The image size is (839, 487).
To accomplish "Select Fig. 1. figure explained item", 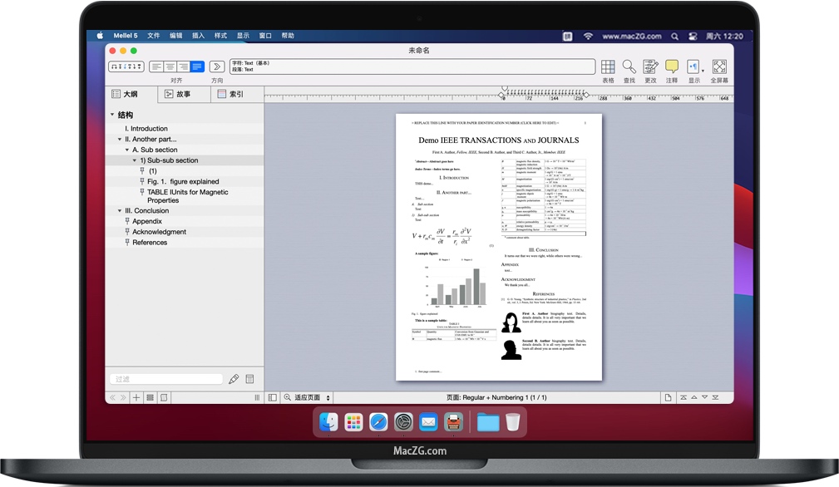I will point(183,181).
